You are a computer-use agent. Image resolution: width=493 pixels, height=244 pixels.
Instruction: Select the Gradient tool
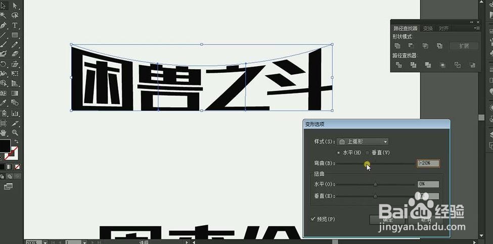[15, 93]
